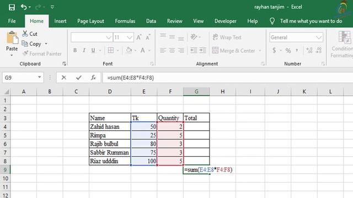Open Font group dialog launcher

click(x=152, y=64)
